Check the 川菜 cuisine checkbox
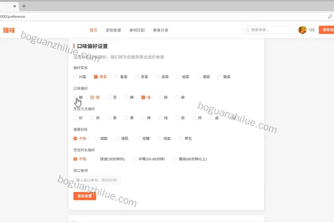 click(75, 77)
